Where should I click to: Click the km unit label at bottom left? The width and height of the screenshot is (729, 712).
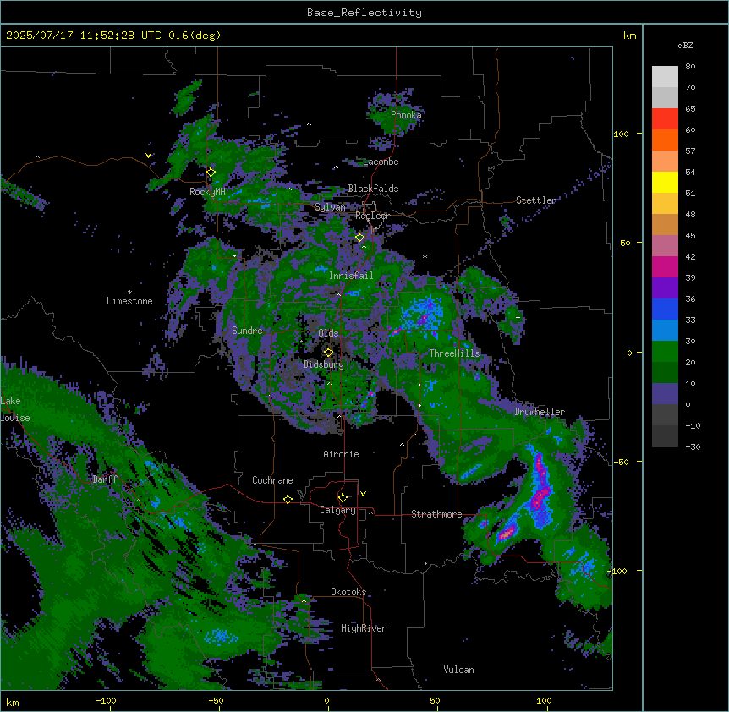[x=13, y=702]
